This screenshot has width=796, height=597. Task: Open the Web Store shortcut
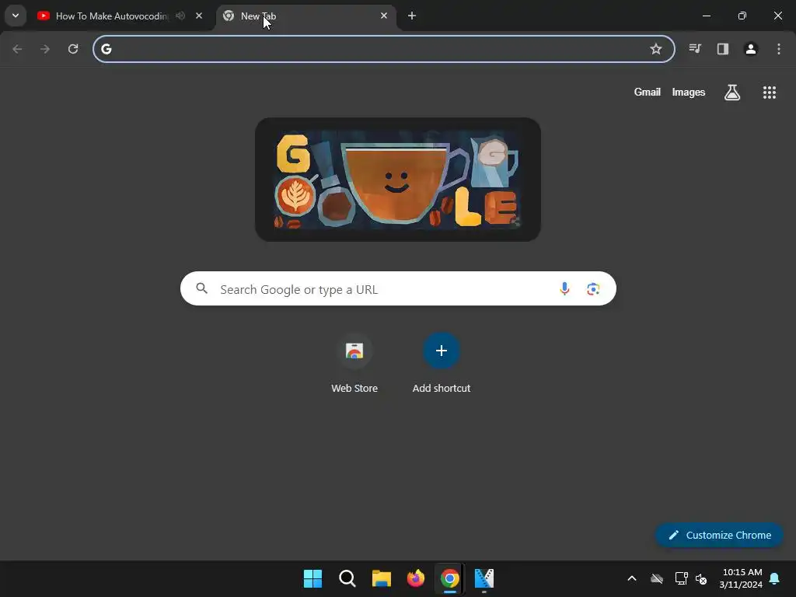pyautogui.click(x=354, y=363)
